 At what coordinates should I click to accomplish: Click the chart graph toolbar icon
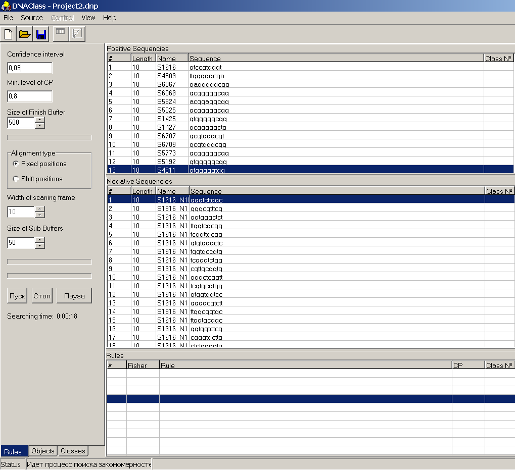click(x=77, y=34)
